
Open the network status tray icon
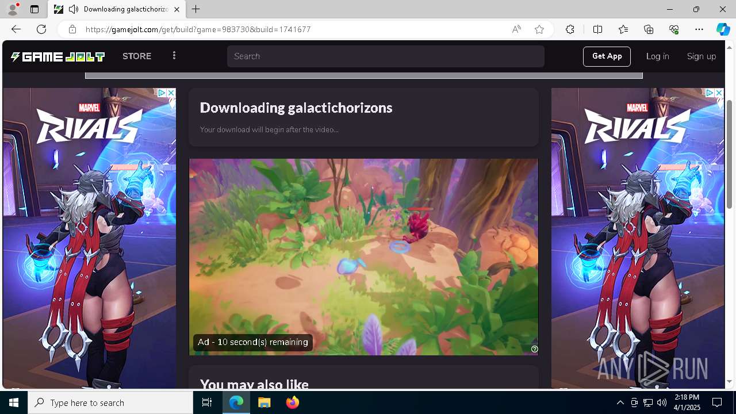coord(648,402)
